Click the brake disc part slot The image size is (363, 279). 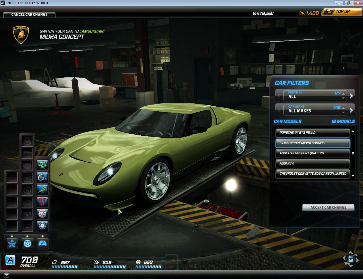tap(43, 214)
